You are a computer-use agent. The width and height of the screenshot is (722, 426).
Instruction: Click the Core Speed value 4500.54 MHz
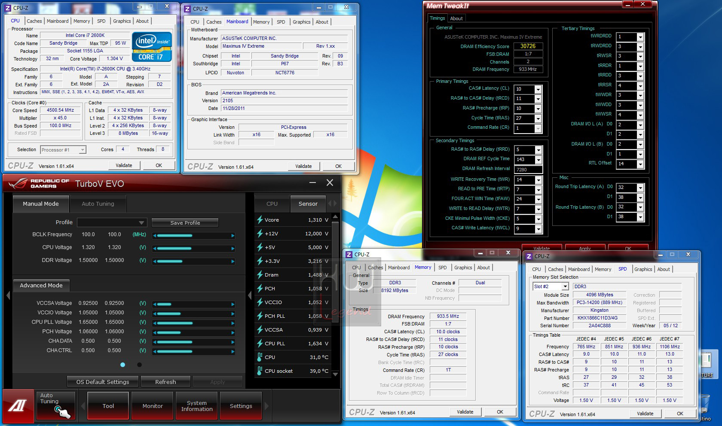[x=60, y=110]
